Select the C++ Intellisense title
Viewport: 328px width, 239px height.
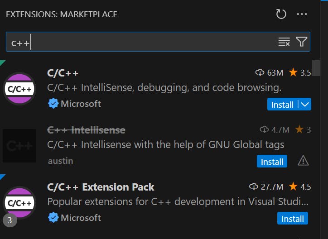click(x=86, y=130)
